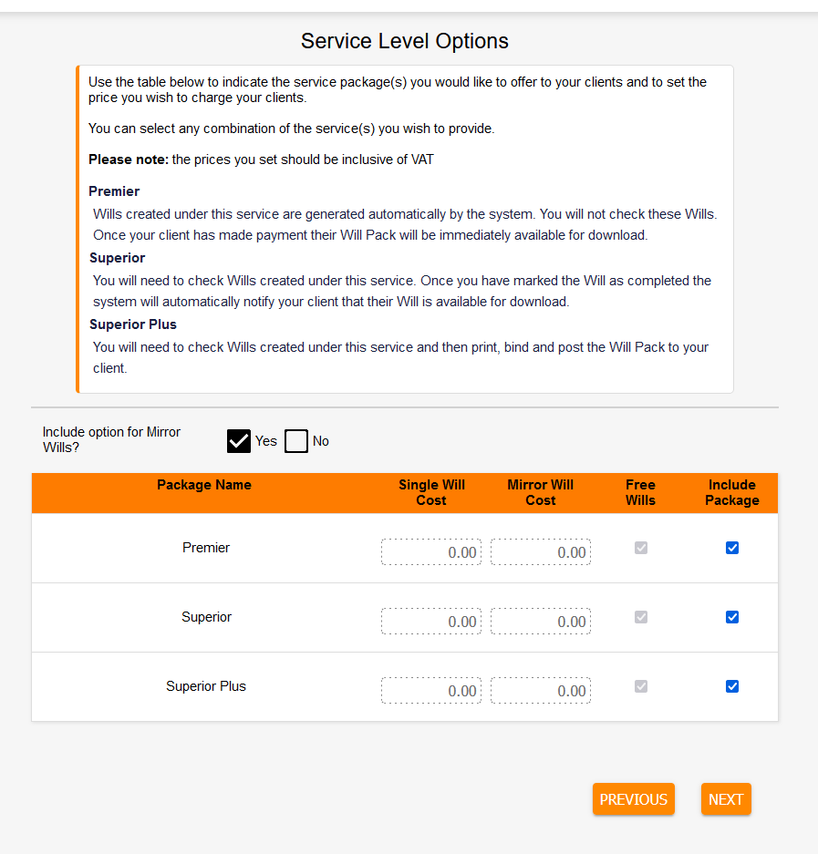Edit Premier Single Will Cost field
818x854 pixels.
coord(431,552)
